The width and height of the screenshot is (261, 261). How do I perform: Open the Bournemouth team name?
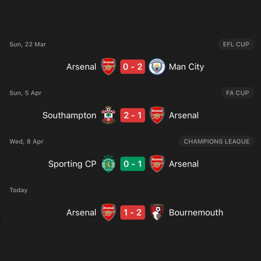click(196, 212)
